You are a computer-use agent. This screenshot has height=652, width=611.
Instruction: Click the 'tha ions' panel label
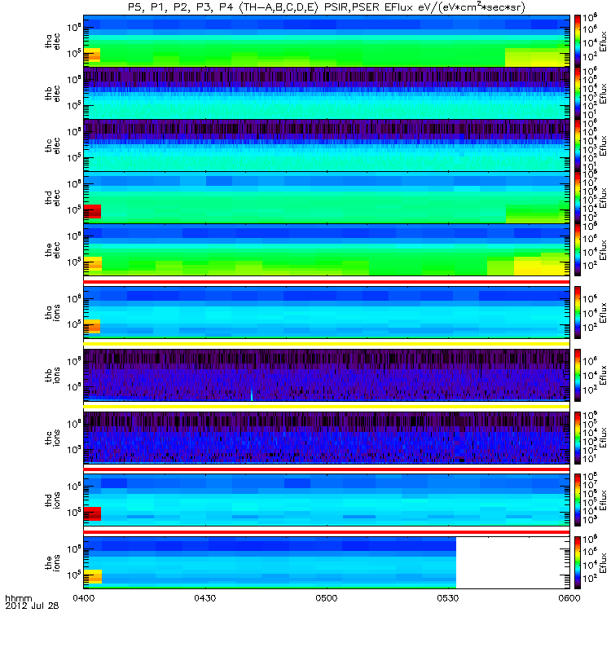point(53,312)
